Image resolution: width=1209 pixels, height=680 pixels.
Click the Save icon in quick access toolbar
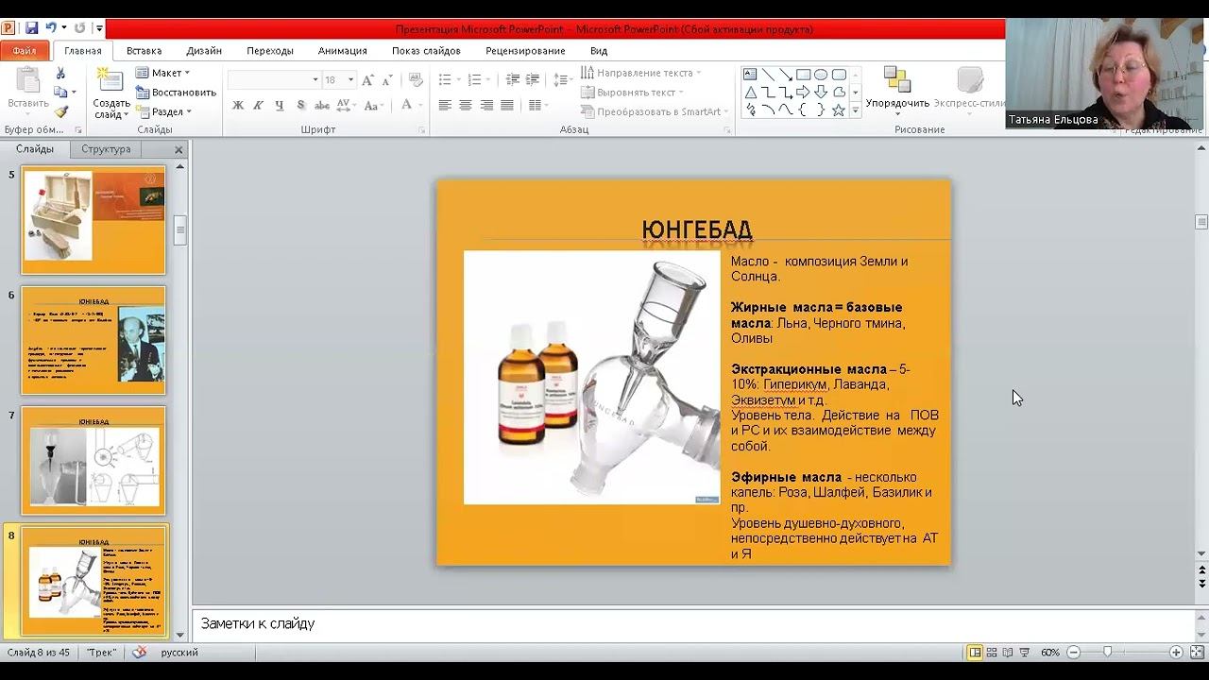31,28
